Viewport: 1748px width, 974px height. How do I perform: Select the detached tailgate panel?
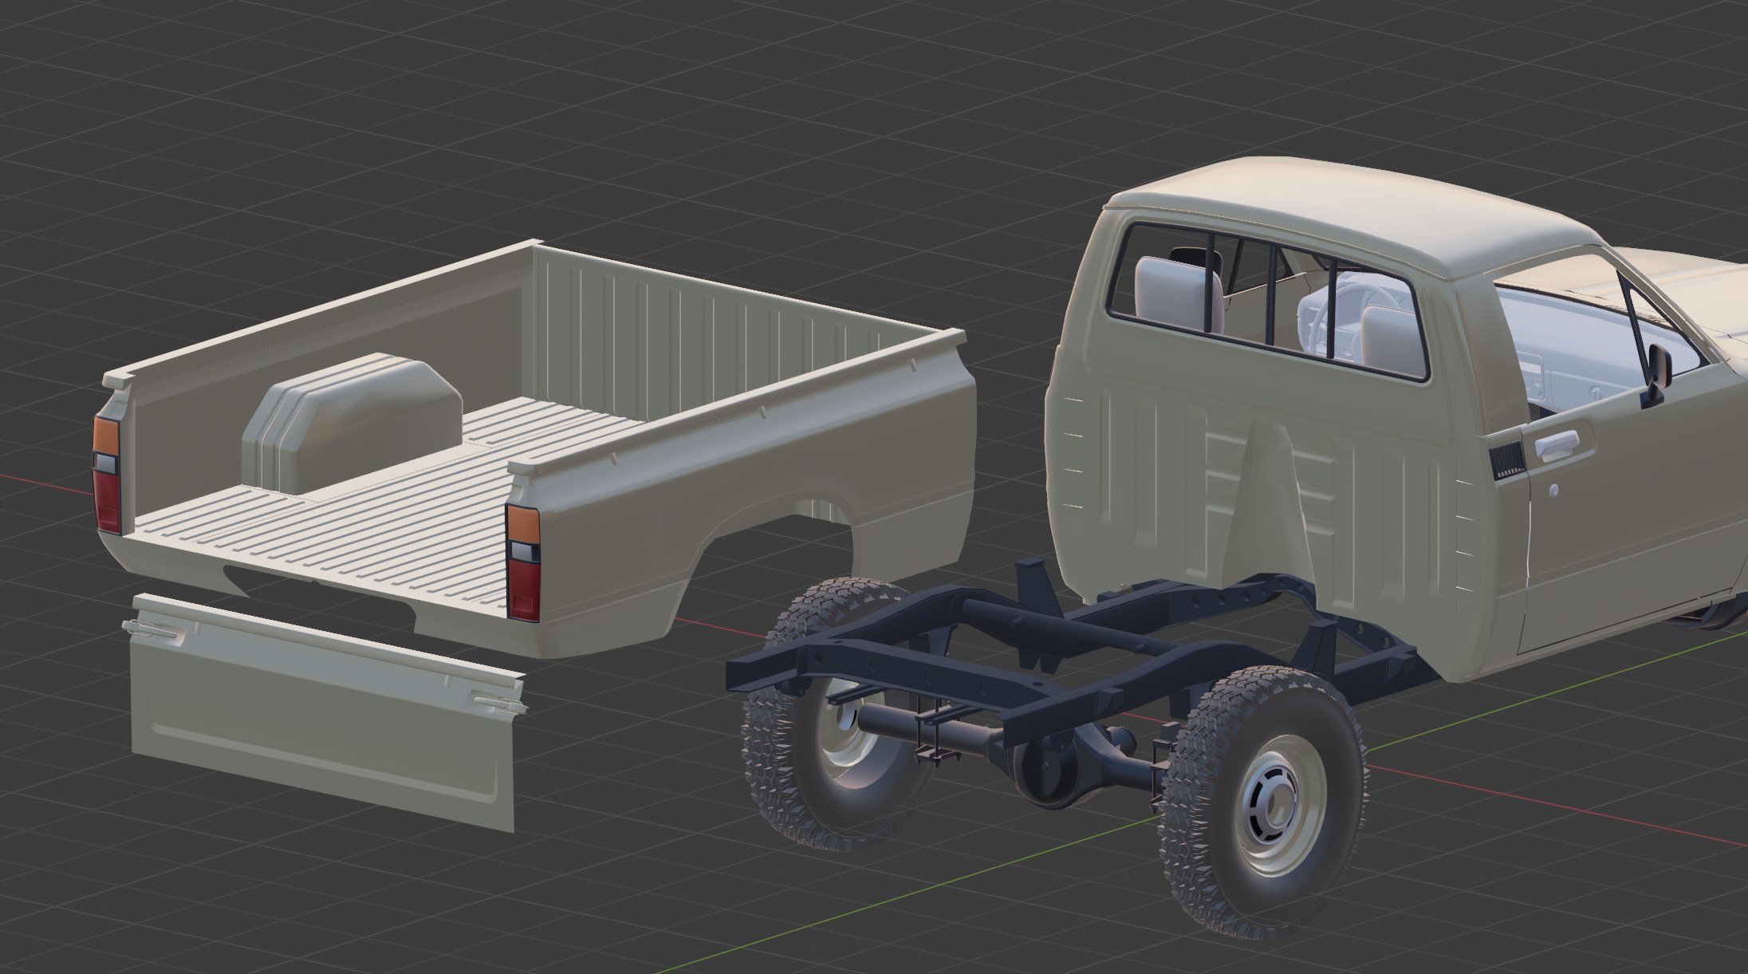[x=319, y=726]
